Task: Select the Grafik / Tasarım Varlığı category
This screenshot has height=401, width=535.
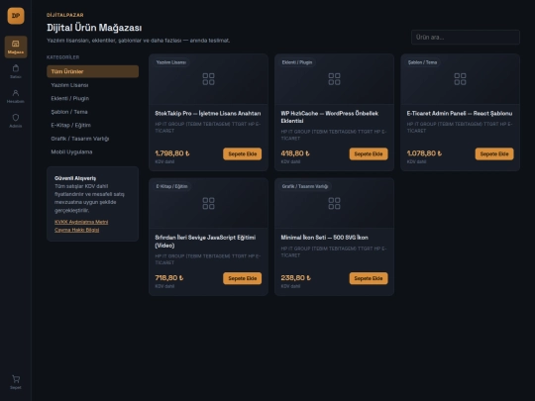Action: point(92,139)
